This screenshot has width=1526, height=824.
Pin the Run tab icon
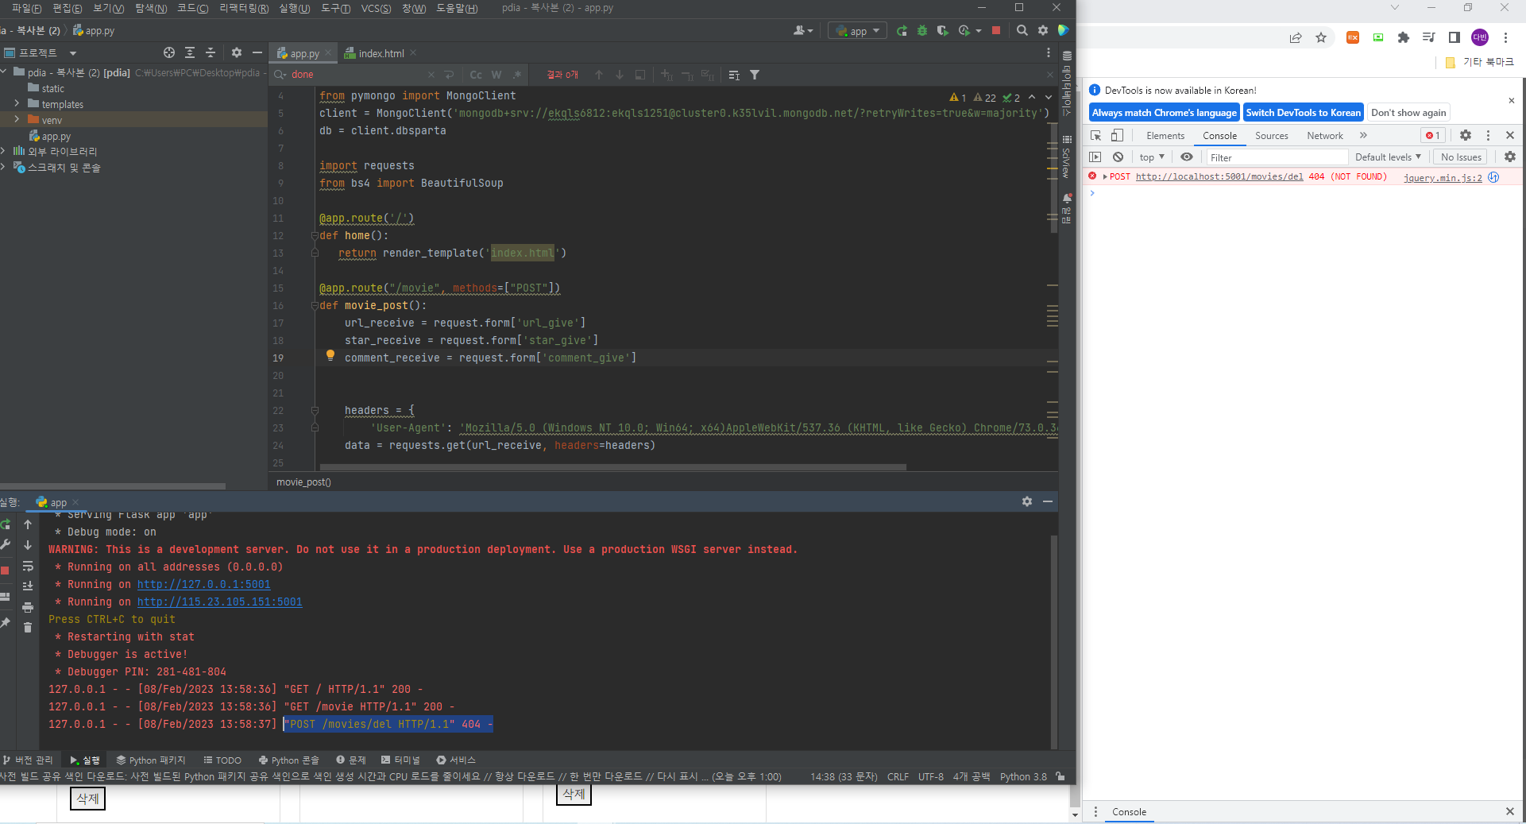(x=6, y=622)
